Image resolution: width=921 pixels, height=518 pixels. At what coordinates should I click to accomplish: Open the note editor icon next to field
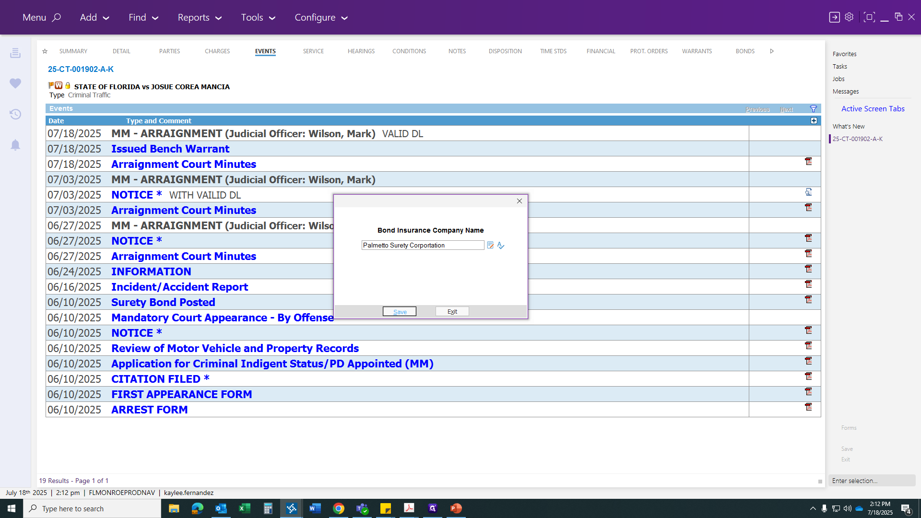[490, 245]
